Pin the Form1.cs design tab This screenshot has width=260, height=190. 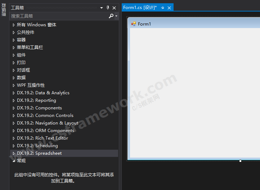pos(162,8)
